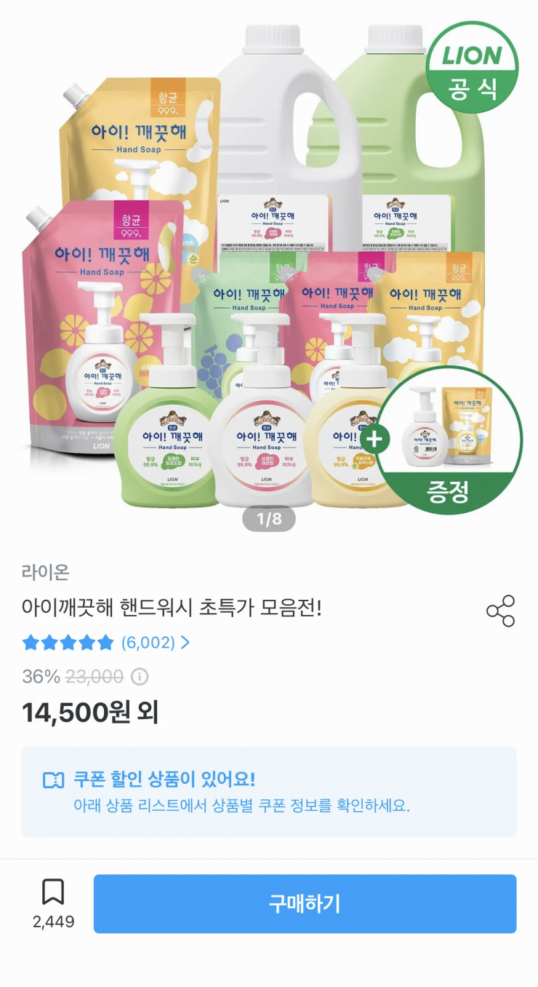Screen dimensions: 538x987
Task: Open price info via the circled i icon
Action: coord(139,677)
